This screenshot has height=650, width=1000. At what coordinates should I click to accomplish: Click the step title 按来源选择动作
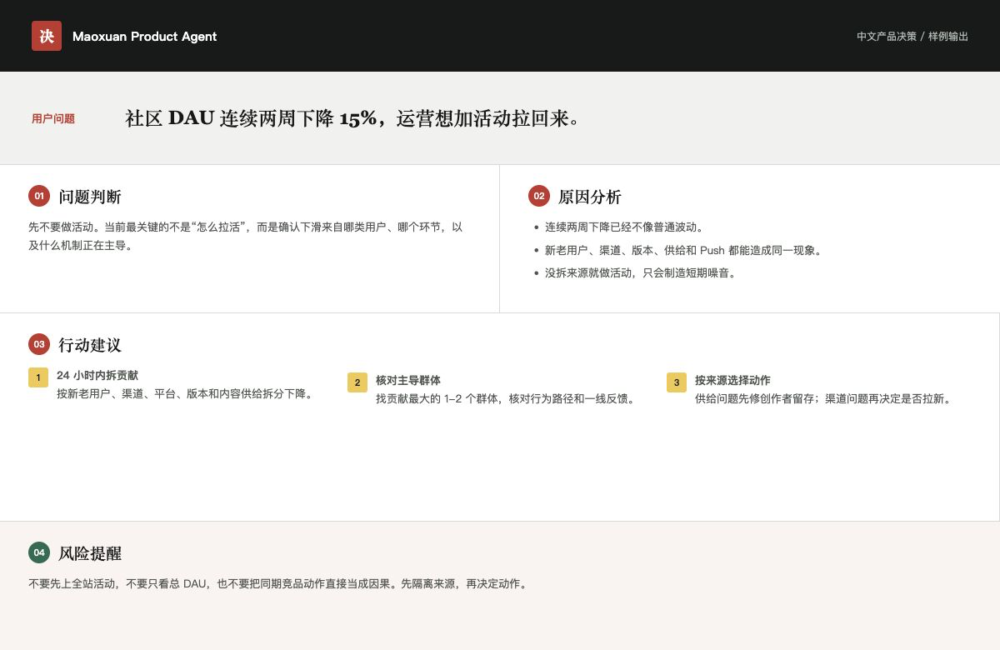click(x=732, y=380)
